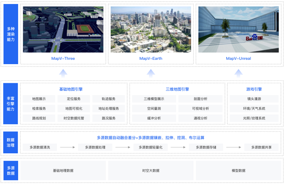This screenshot has width=285, height=184.
Task: Select the 剖面分析 cell
Action: coord(200,99)
